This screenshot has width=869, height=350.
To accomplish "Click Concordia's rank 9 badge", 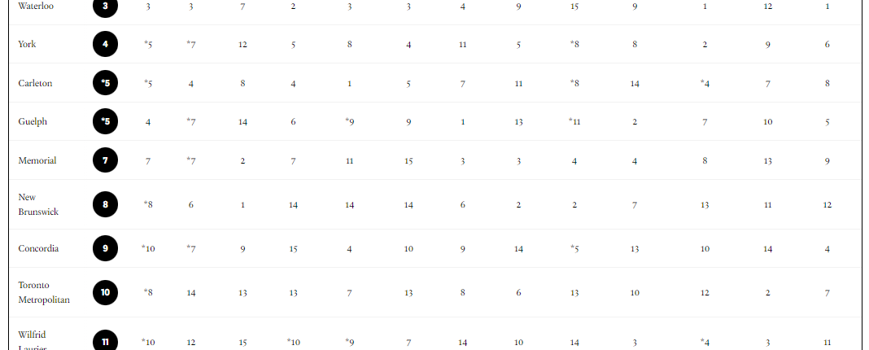I will (x=105, y=248).
